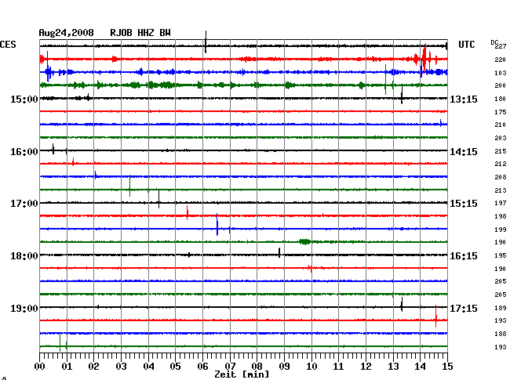Select the DC offset value 212
The image size is (510, 387).
pyautogui.click(x=501, y=164)
